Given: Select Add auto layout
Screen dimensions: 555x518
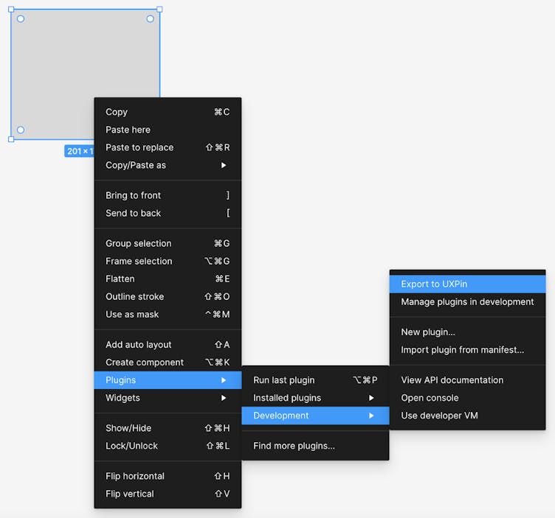Looking at the screenshot, I should pyautogui.click(x=168, y=345).
